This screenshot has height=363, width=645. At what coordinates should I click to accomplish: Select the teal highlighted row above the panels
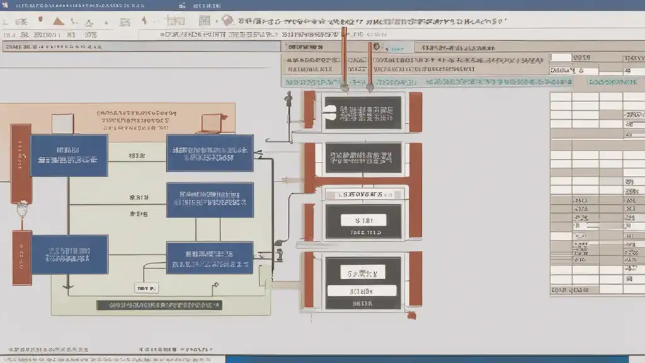[x=428, y=82]
